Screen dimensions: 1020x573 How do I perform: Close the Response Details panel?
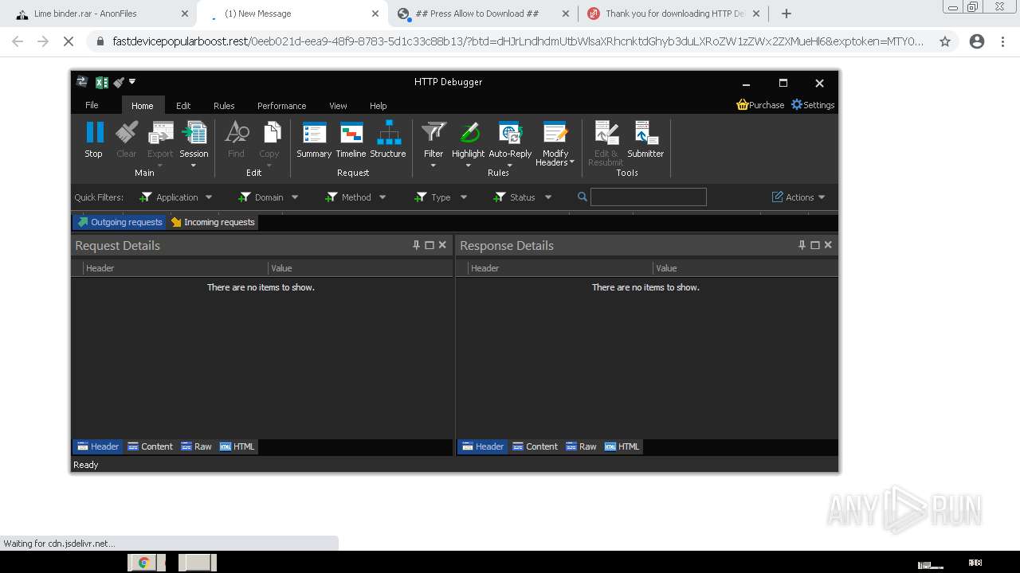[x=828, y=245]
